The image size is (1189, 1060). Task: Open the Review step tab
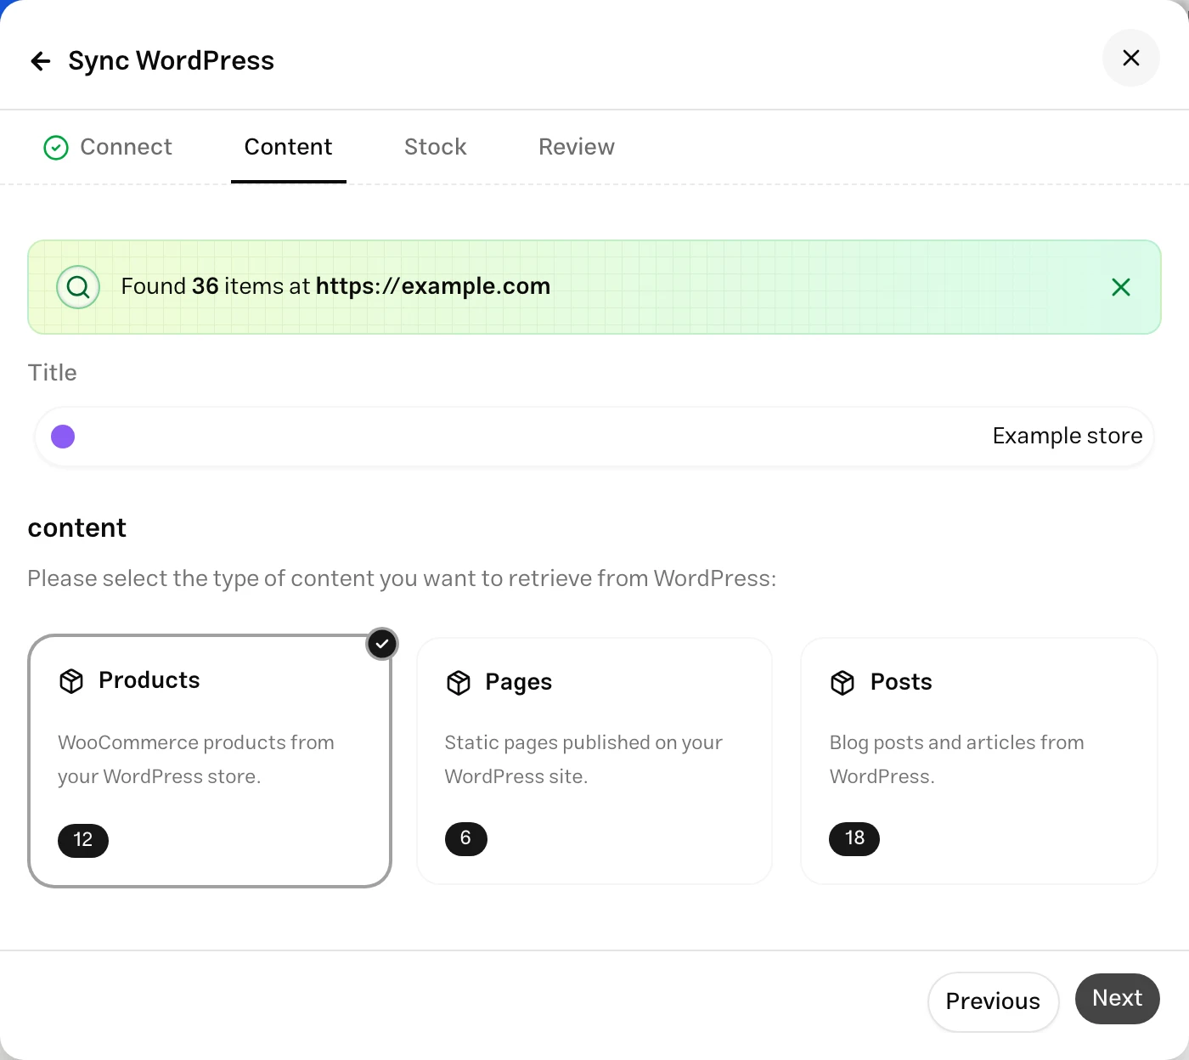click(576, 147)
